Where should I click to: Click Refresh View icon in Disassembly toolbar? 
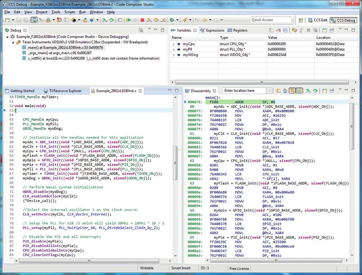(278, 91)
